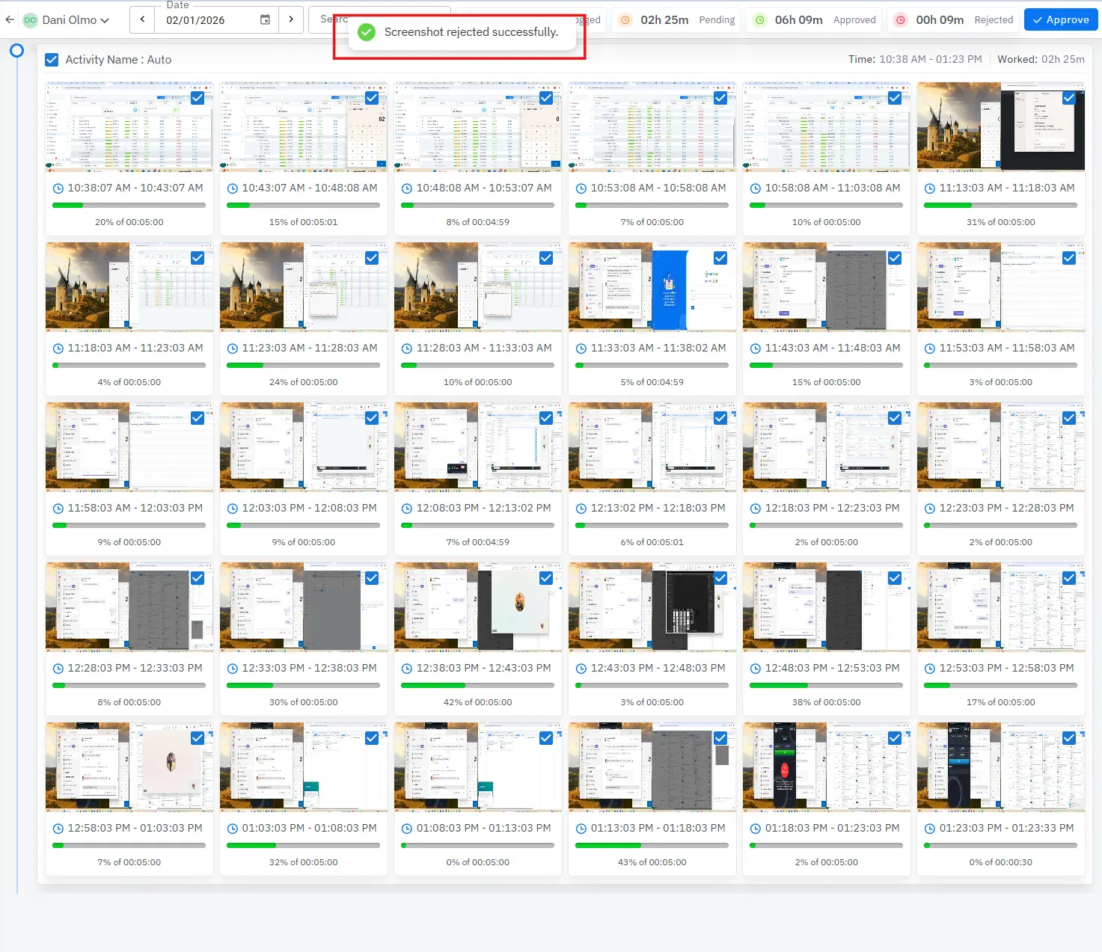Click the 43% activity progress bar
Viewport: 1102px width, 952px height.
652,846
